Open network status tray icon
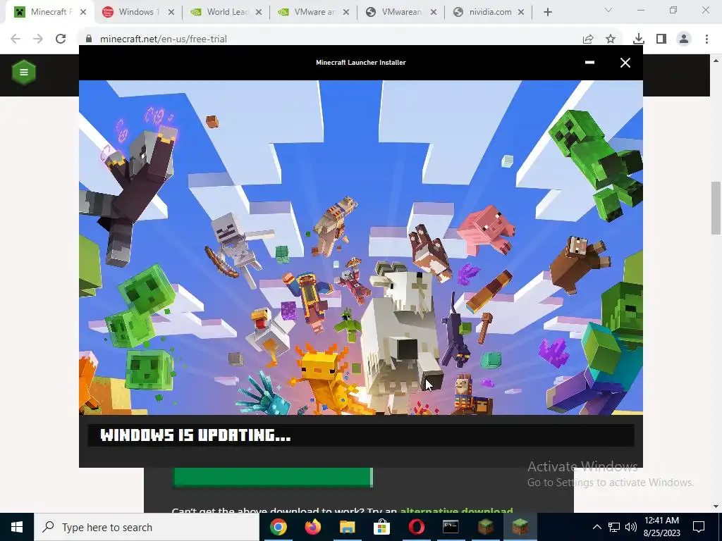The image size is (722, 541). point(614,527)
